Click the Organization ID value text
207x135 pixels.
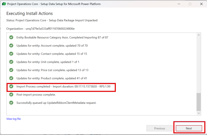(50, 29)
